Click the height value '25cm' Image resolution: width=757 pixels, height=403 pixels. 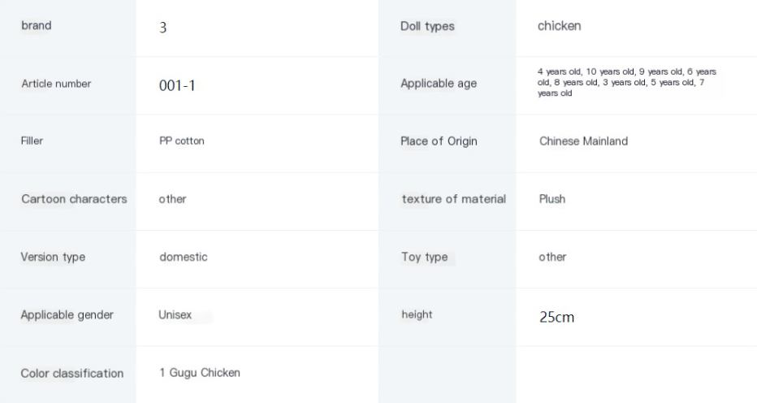tap(556, 317)
